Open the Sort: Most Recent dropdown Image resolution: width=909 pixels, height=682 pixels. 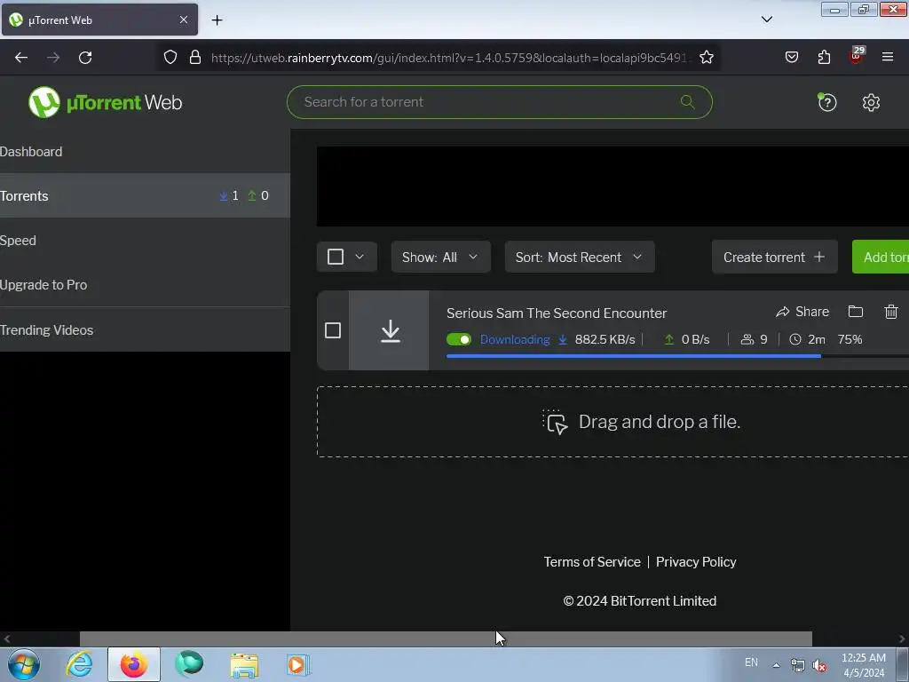(x=580, y=257)
